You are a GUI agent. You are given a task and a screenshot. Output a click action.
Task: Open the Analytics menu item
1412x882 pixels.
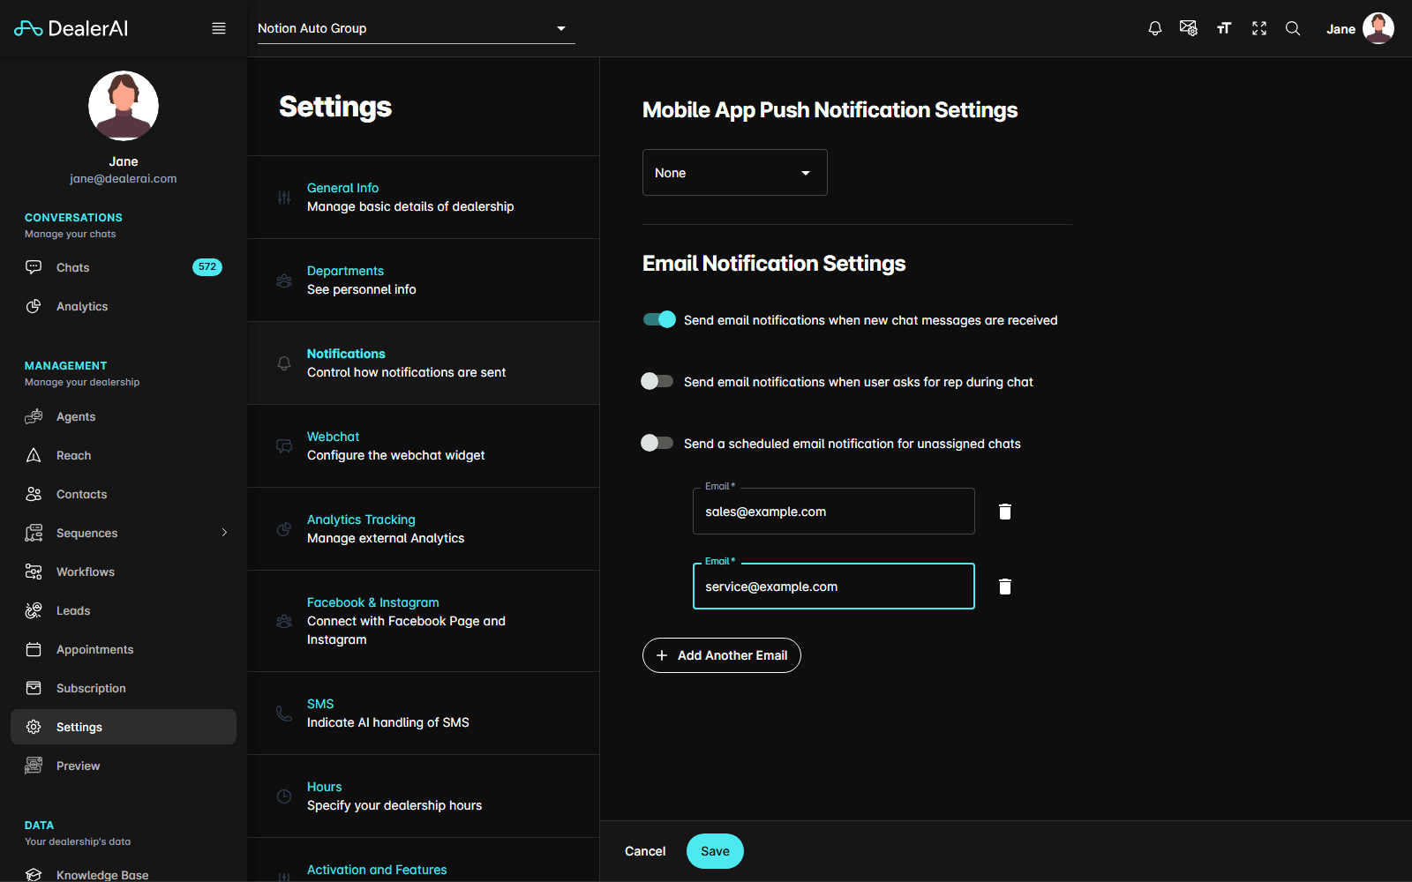(124, 306)
